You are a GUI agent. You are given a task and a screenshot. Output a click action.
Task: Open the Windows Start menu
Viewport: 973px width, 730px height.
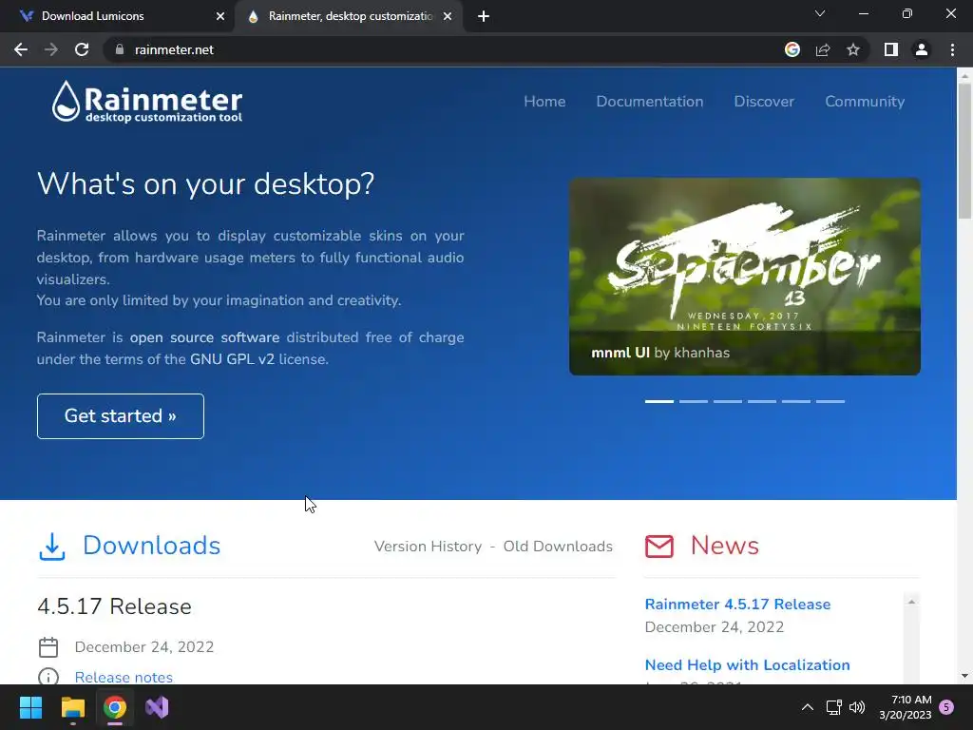[30, 707]
